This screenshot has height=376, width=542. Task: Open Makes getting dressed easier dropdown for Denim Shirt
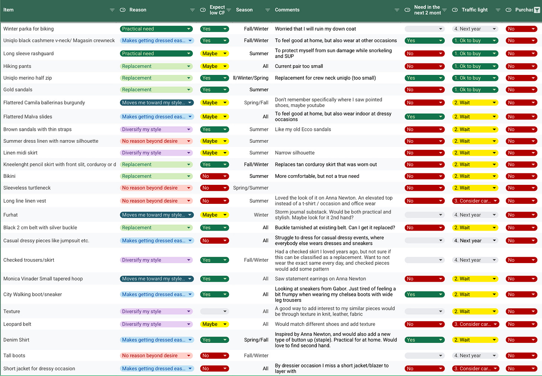tap(157, 340)
